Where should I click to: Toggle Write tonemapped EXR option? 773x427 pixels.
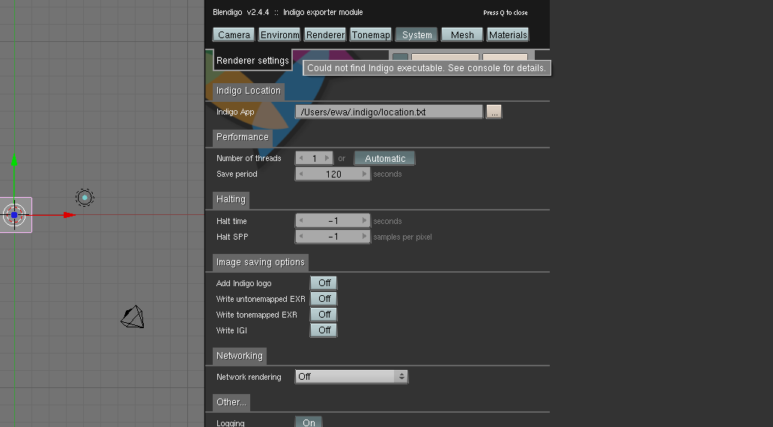[324, 315]
